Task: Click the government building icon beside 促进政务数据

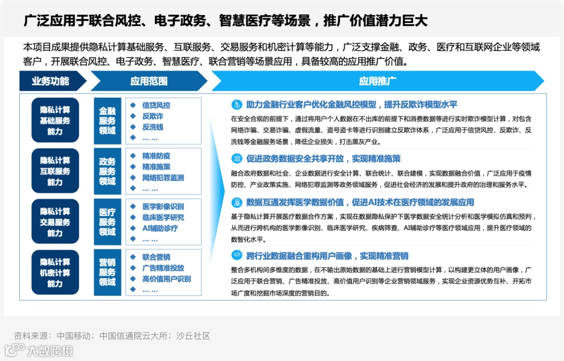Action: click(x=237, y=159)
